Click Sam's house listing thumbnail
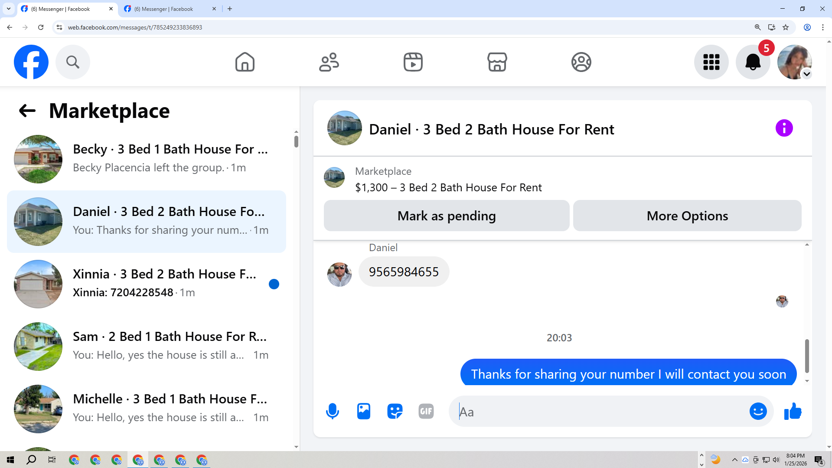 point(38,347)
